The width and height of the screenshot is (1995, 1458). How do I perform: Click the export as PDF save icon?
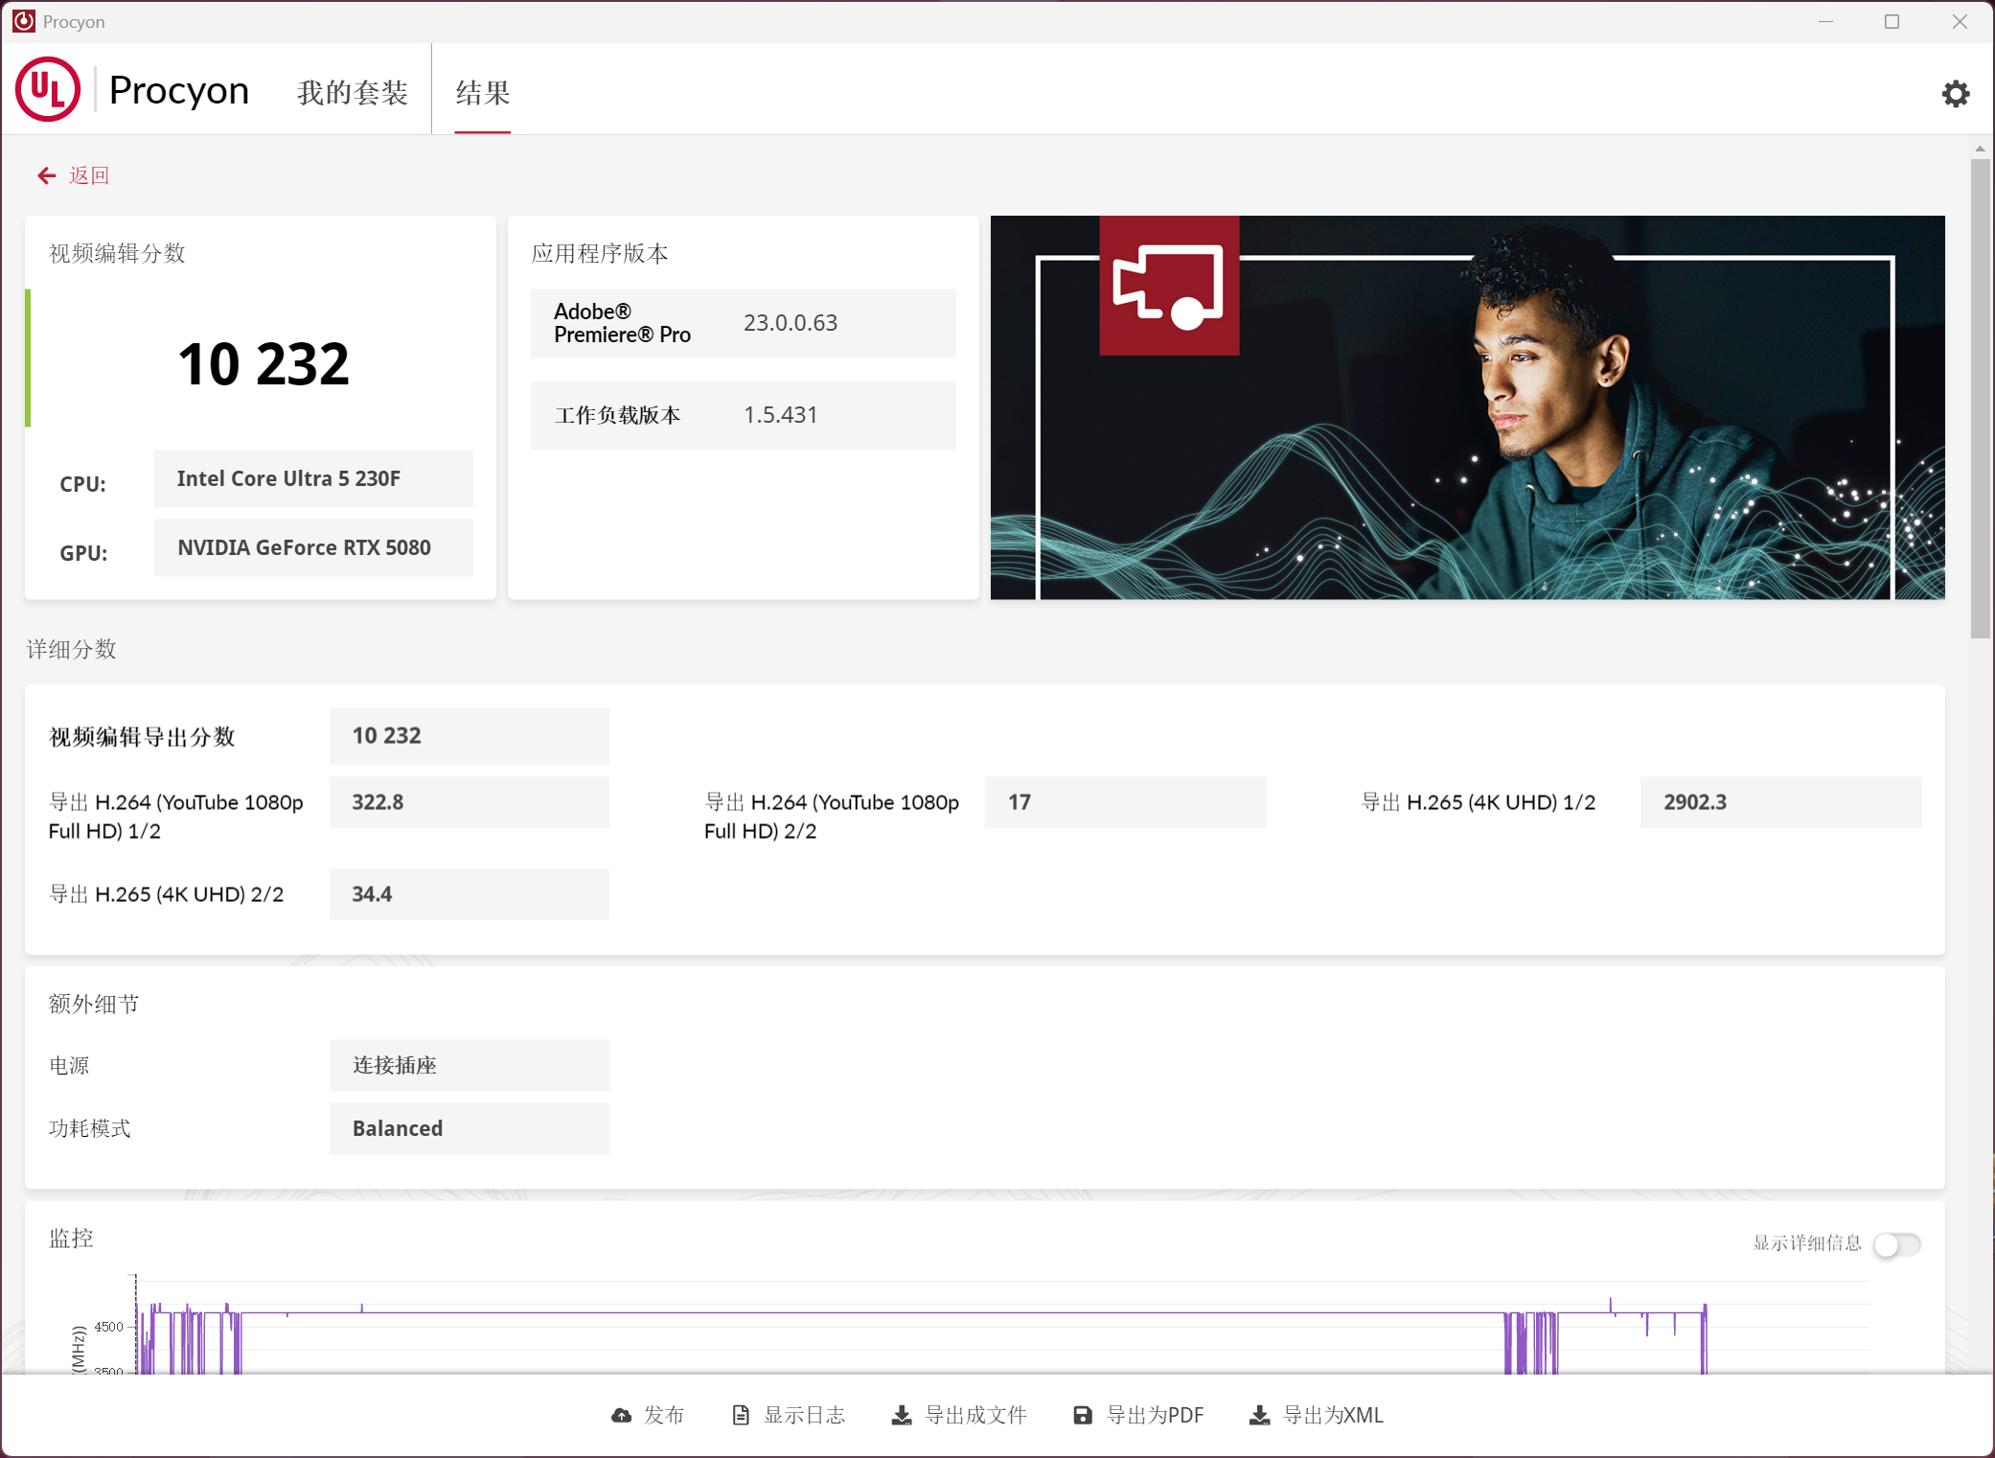click(x=1083, y=1415)
